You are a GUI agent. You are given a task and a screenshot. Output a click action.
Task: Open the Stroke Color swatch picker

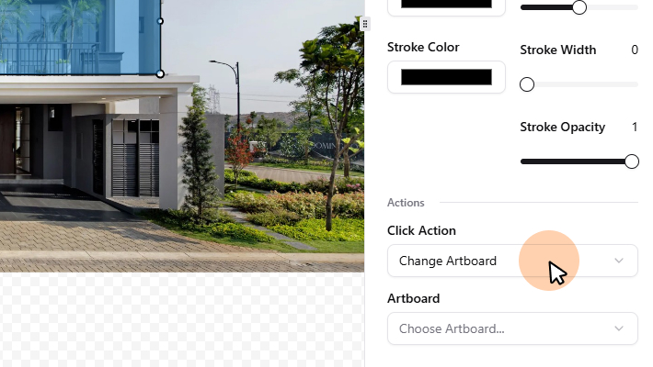click(446, 77)
